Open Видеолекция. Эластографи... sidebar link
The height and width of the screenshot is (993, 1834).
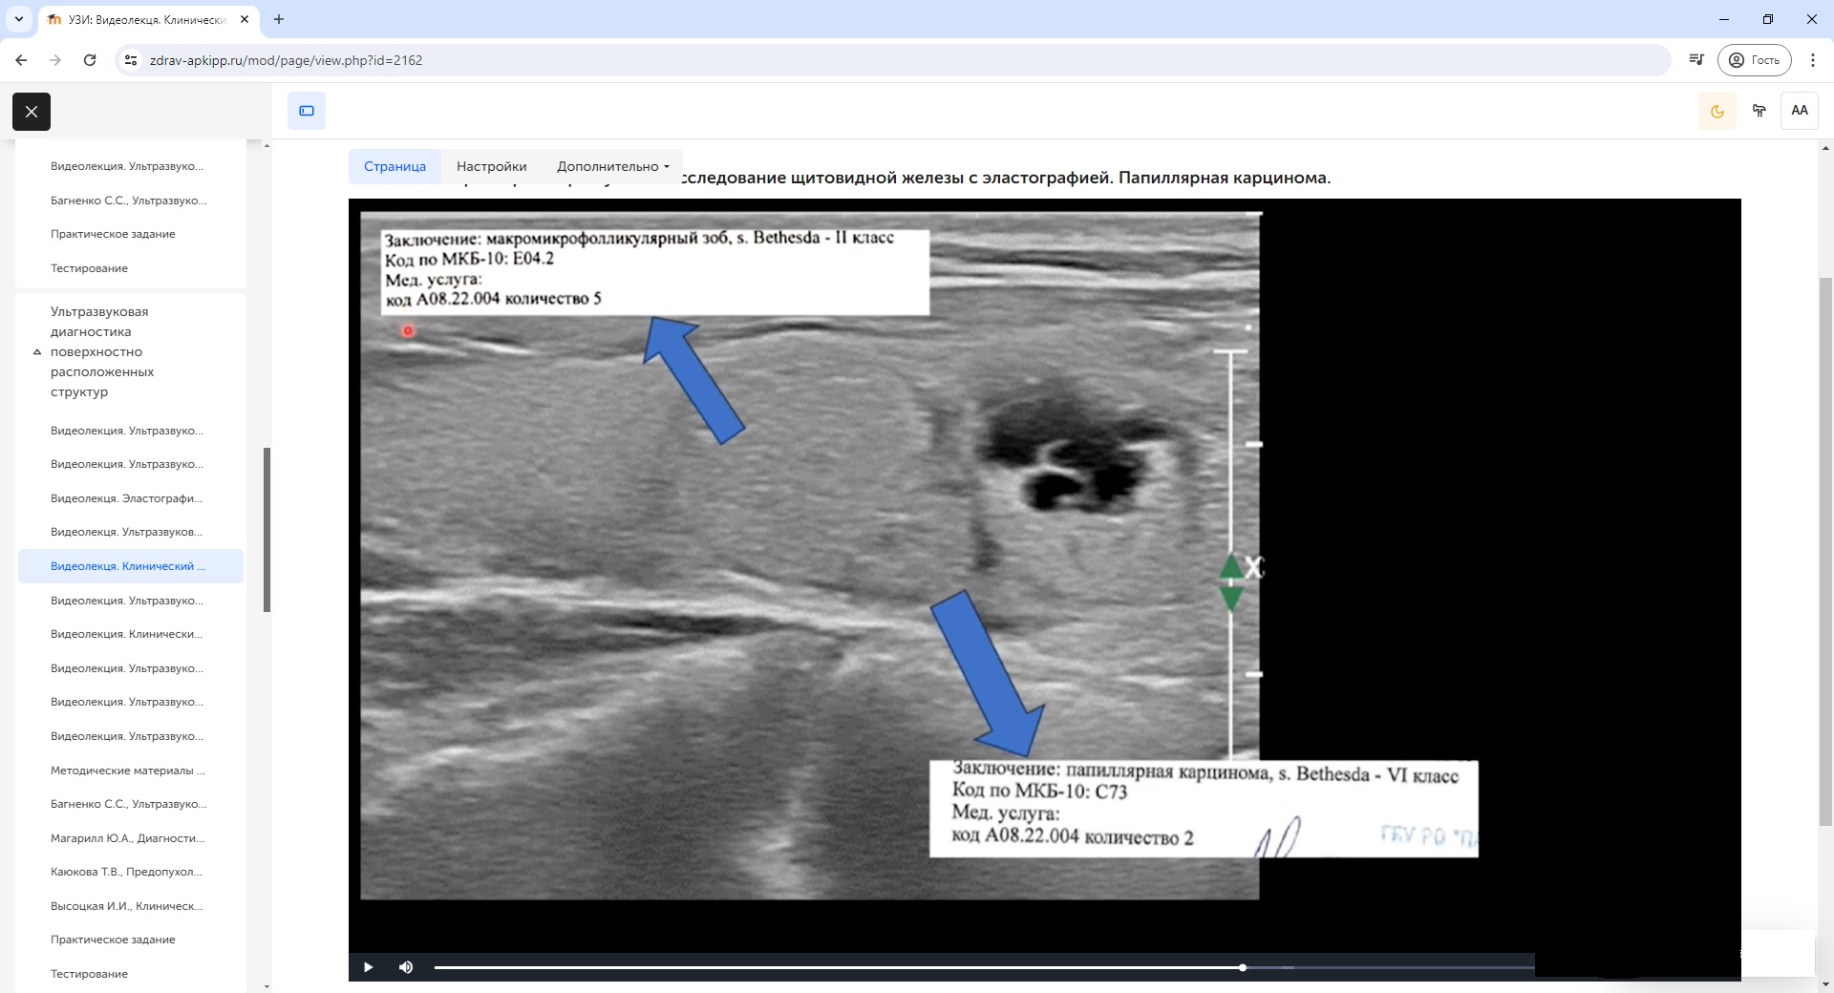(126, 498)
